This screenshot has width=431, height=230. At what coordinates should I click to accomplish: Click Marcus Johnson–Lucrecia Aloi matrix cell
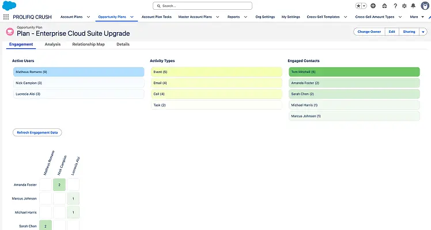[73, 198]
